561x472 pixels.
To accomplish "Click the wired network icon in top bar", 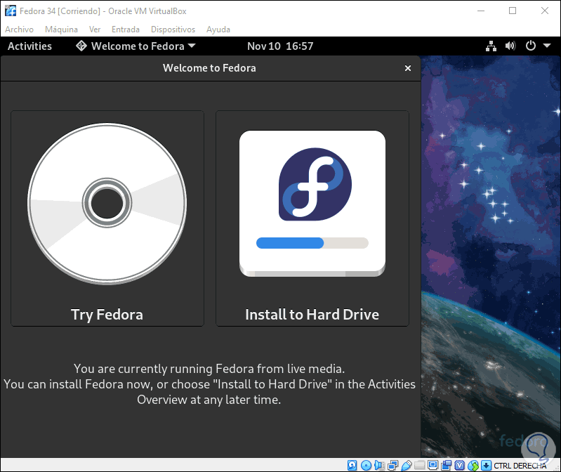I will (491, 46).
